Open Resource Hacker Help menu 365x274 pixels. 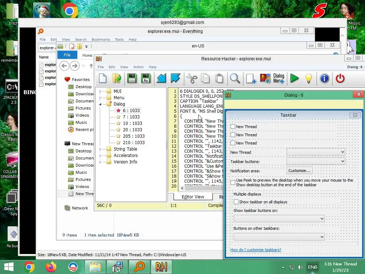153,67
